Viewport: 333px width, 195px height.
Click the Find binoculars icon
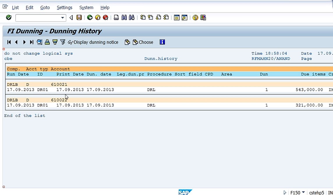124,17
